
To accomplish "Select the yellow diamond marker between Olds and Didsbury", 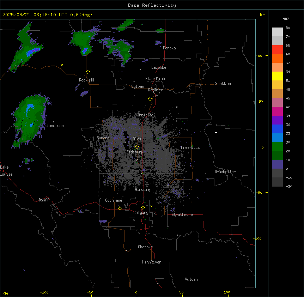I will point(137,147).
